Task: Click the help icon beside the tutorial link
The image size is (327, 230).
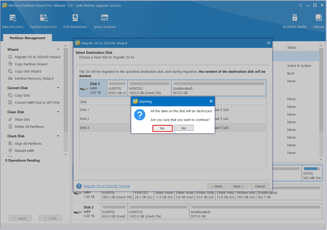Action: tap(79, 186)
